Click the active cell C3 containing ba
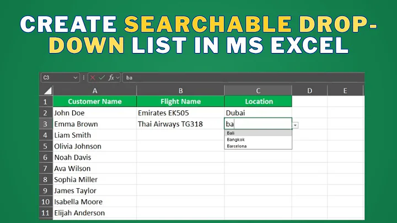Screen dimensions: 397x223 258,124
